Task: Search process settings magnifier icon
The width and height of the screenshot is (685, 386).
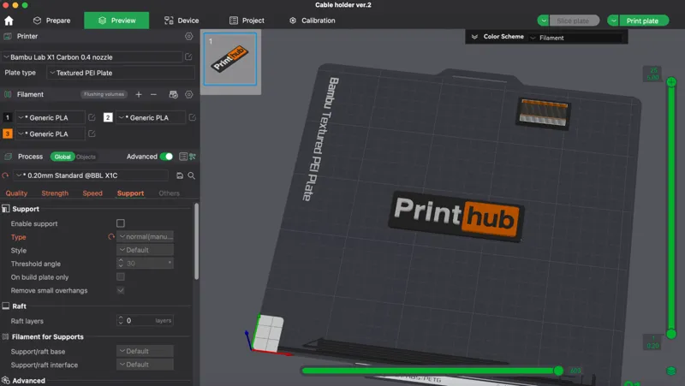Action: [191, 175]
